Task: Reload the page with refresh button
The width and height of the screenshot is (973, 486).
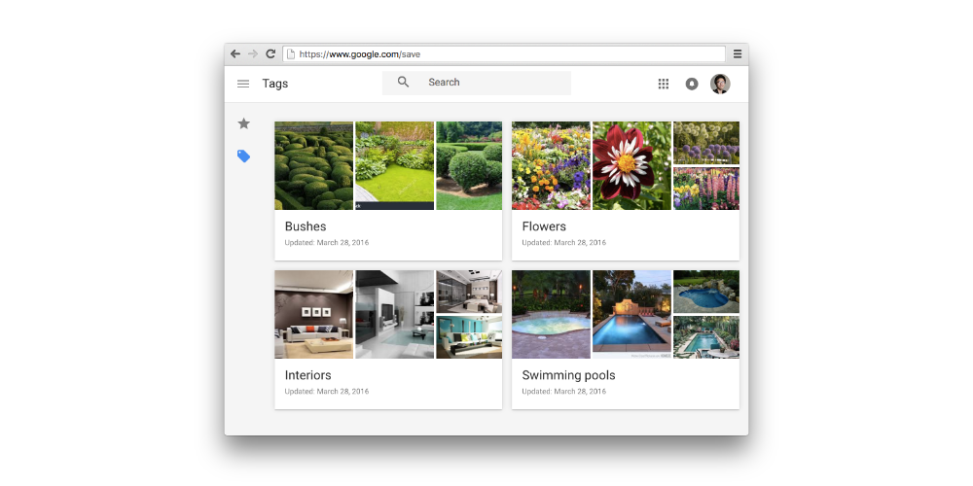Action: click(270, 54)
